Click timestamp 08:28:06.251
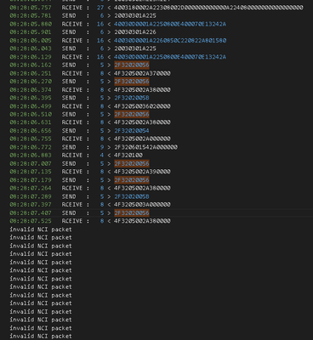Image resolution: width=313 pixels, height=340 pixels. [x=31, y=73]
